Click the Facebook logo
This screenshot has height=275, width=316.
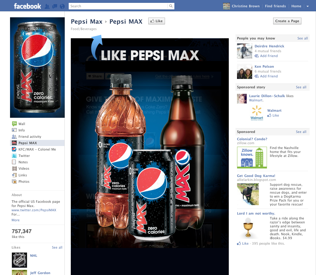pos(27,6)
